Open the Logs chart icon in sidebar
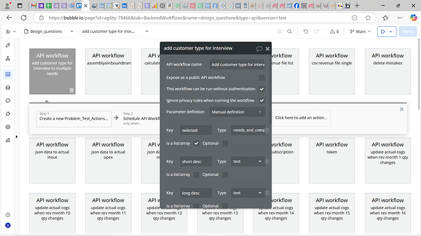 (8, 140)
